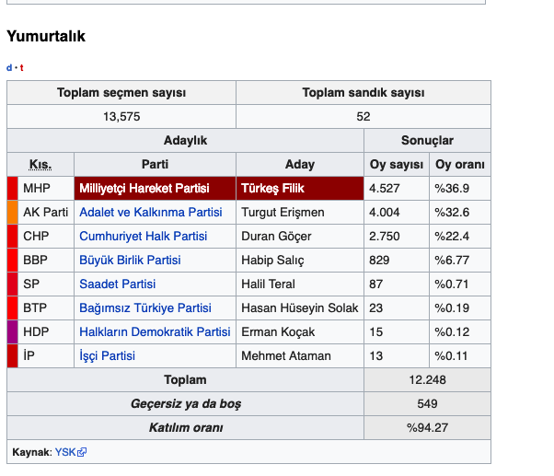This screenshot has height=476, width=554.
Task: Click candidate Halil Teral
Action: [268, 284]
